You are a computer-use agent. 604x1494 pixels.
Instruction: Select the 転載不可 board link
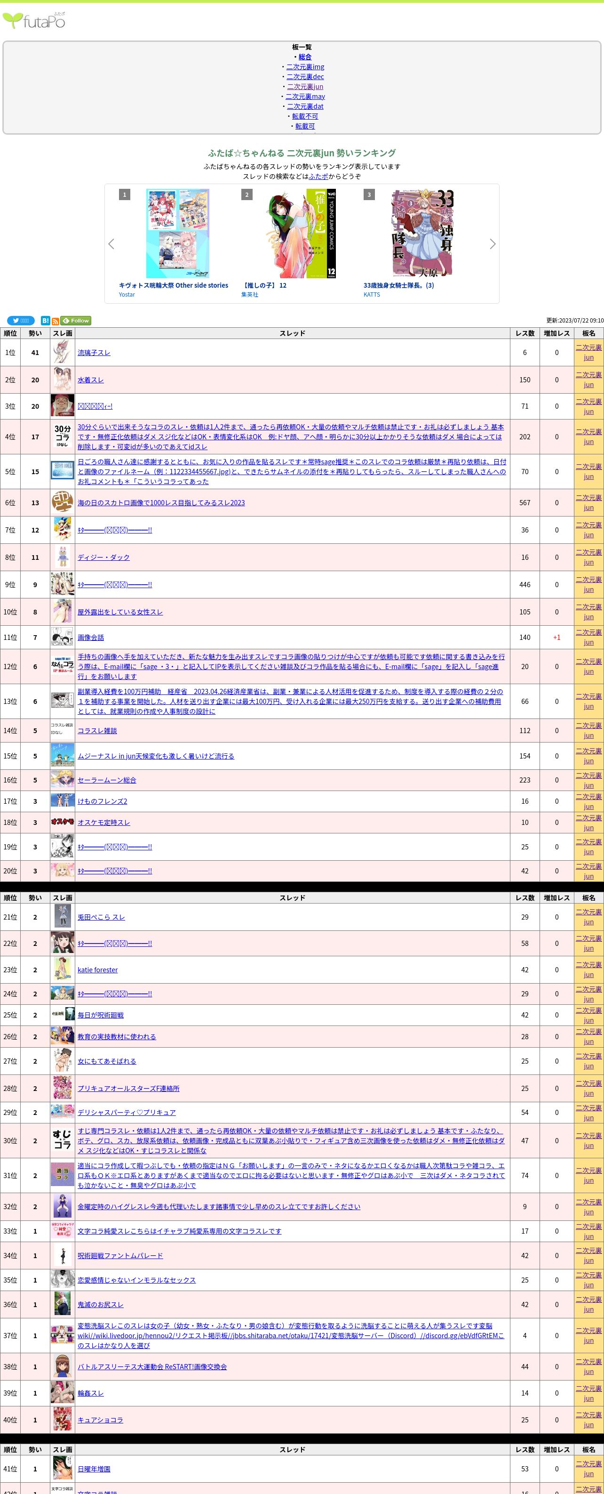pyautogui.click(x=305, y=116)
